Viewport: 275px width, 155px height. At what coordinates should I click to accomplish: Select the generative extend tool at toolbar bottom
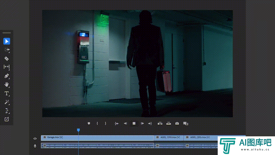[x=7, y=119]
